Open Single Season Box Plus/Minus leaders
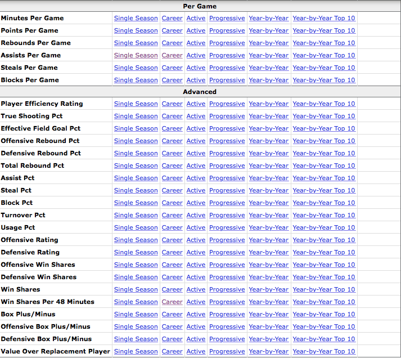This screenshot has width=401, height=358. pos(136,314)
